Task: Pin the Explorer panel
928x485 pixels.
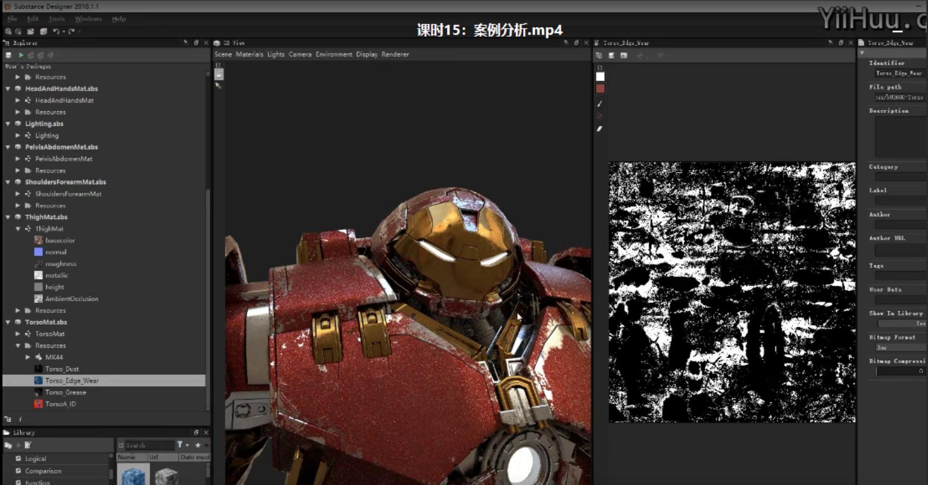Action: click(186, 43)
